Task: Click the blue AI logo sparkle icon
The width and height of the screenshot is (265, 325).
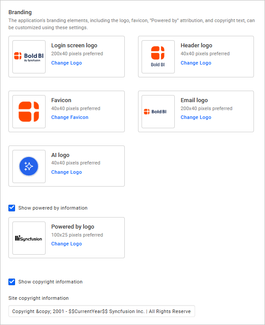Action: (29, 166)
